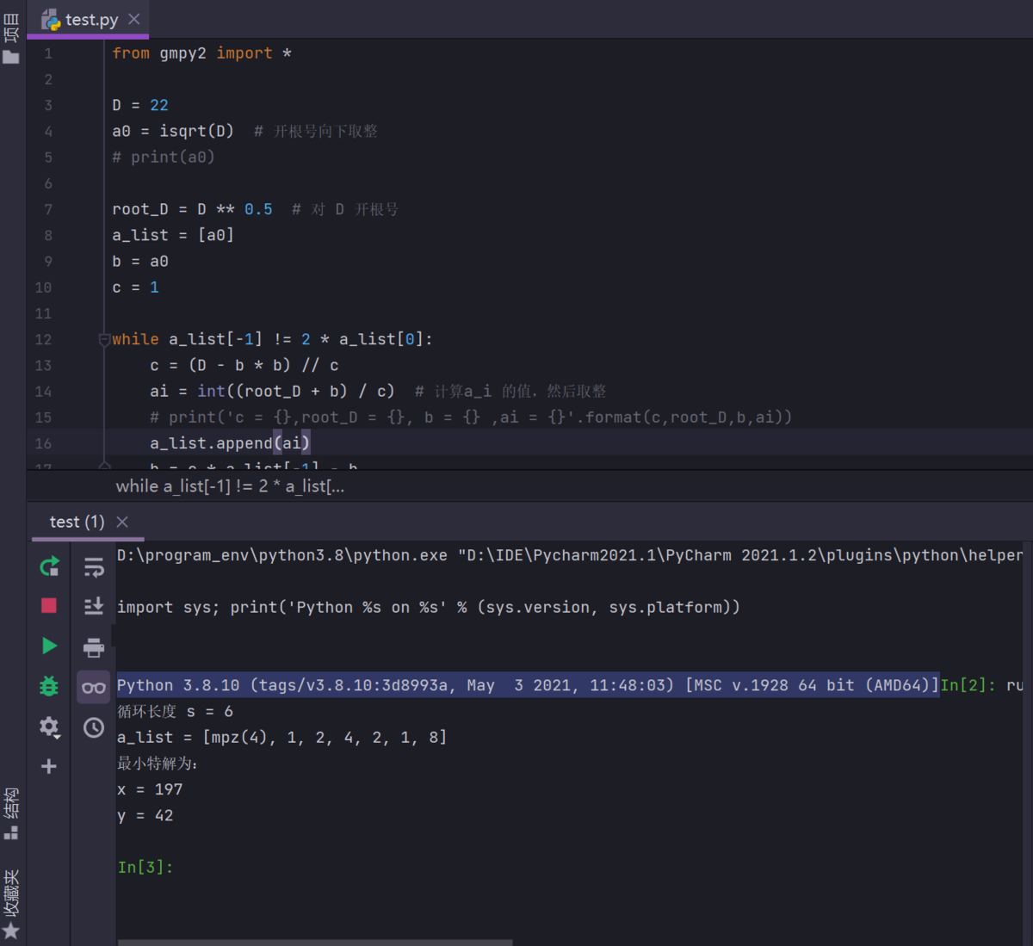1033x946 pixels.
Task: Click the In[3]: console input prompt
Action: [145, 867]
